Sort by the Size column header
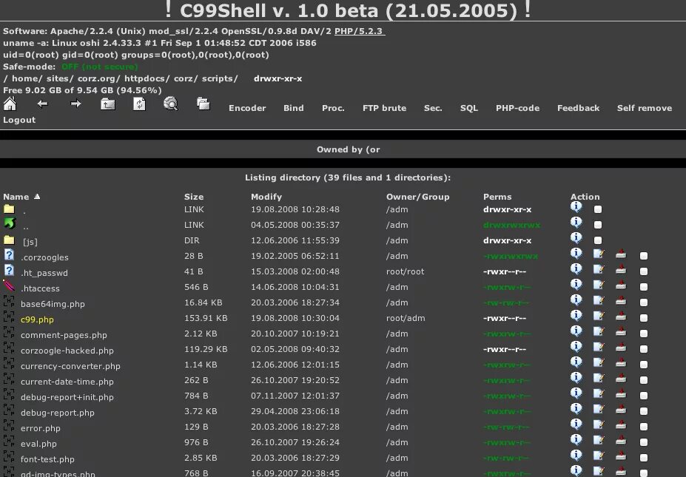 194,197
